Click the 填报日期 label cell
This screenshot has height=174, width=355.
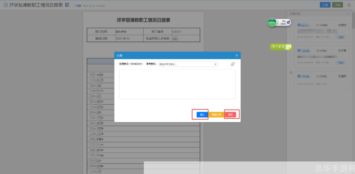101,38
